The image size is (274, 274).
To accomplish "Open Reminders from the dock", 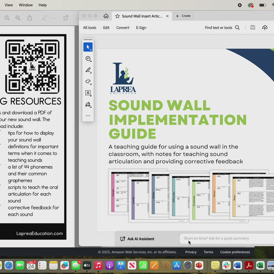I will [x=42, y=266].
